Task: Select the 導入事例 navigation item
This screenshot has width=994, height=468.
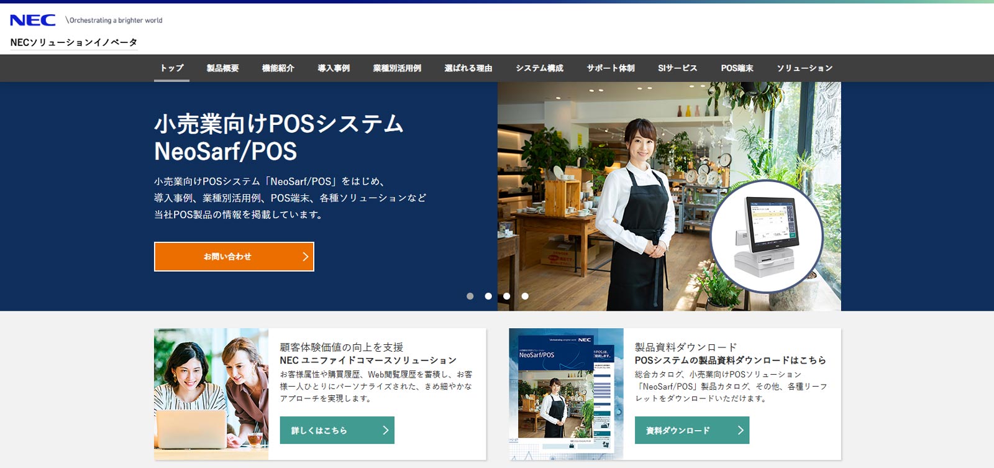Action: pos(334,68)
